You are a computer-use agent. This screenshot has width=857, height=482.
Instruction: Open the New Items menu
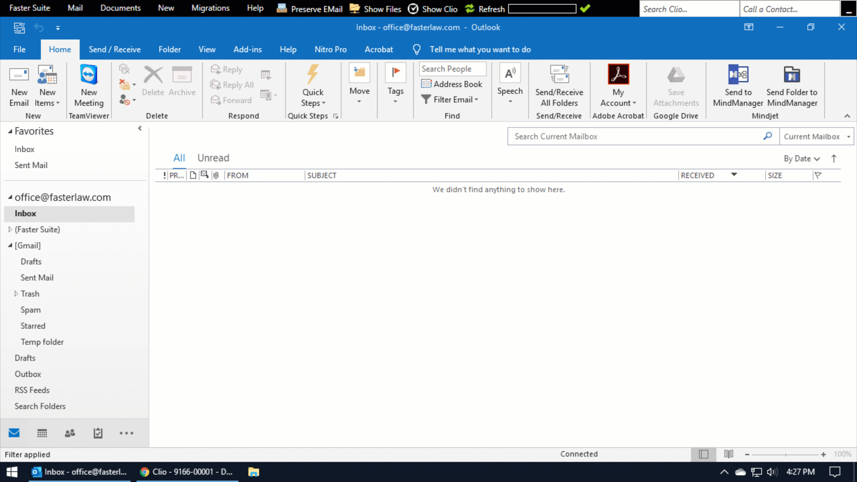click(x=47, y=87)
